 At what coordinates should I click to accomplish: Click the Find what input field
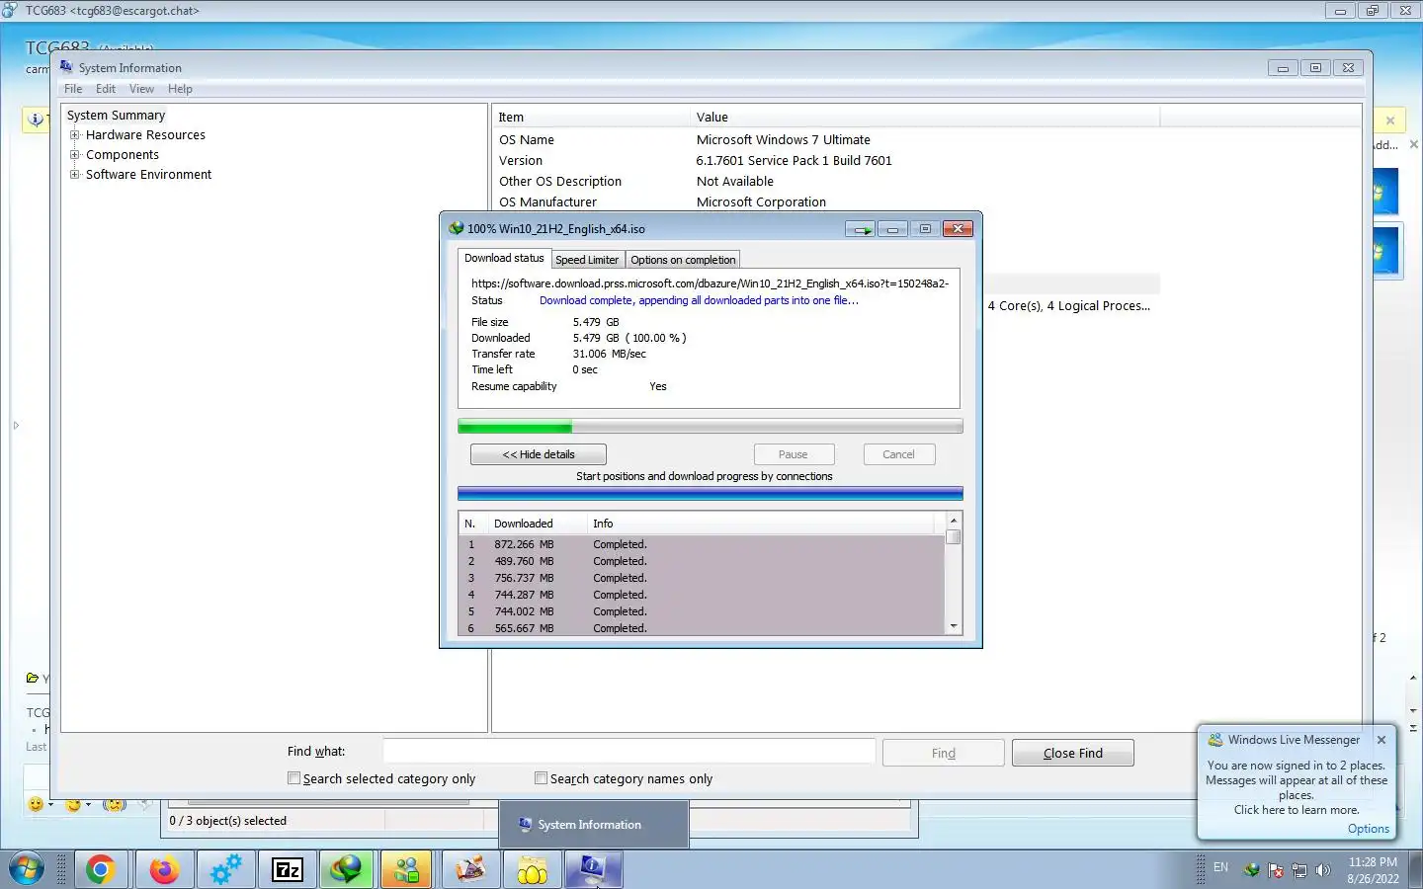(629, 752)
